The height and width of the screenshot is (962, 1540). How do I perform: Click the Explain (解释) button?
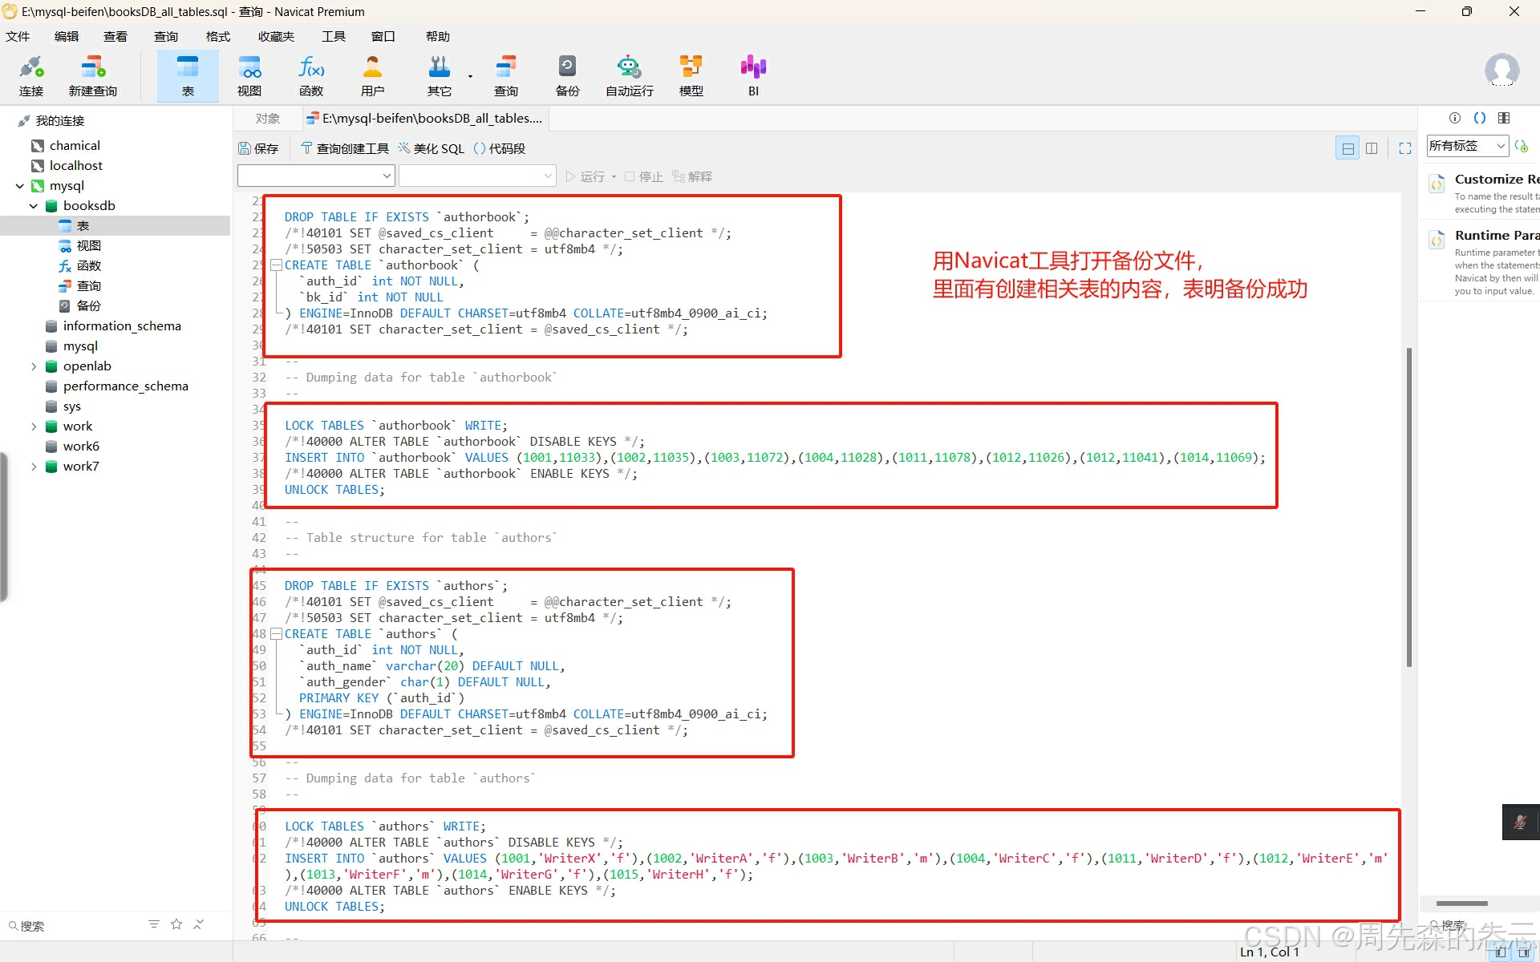click(692, 176)
